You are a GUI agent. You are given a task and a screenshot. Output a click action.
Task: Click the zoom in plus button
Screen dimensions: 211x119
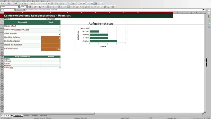coord(204,118)
